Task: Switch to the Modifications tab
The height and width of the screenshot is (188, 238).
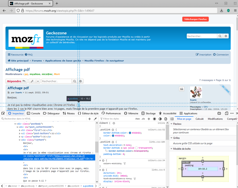Action: pyautogui.click(x=215, y=119)
